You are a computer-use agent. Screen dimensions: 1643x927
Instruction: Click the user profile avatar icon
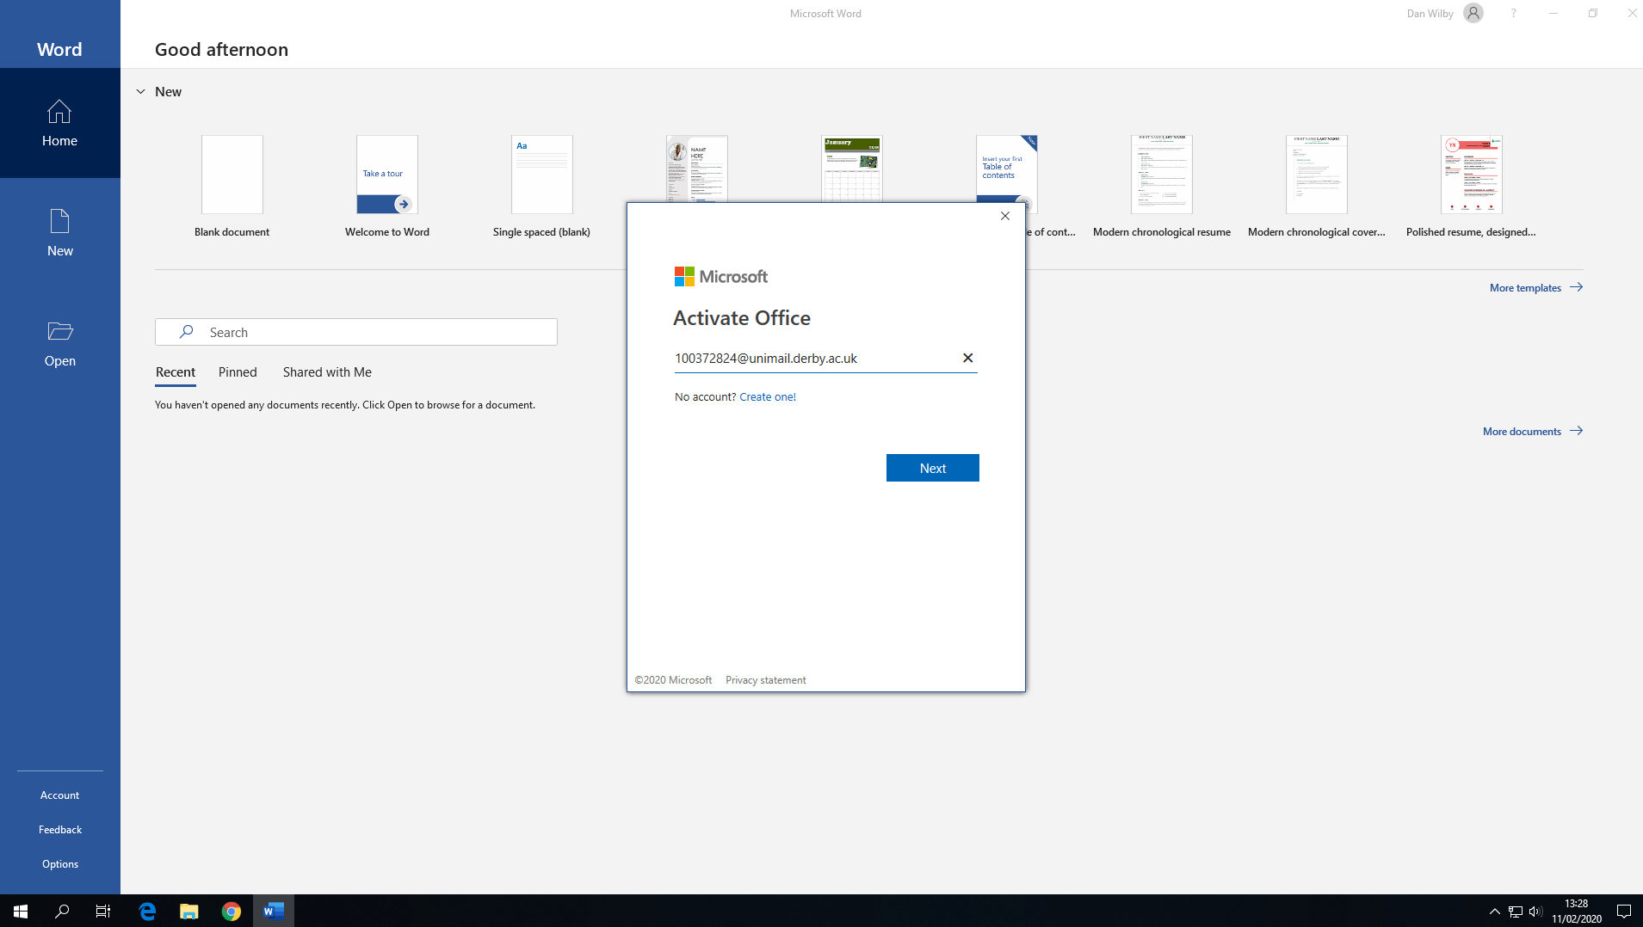1473,14
